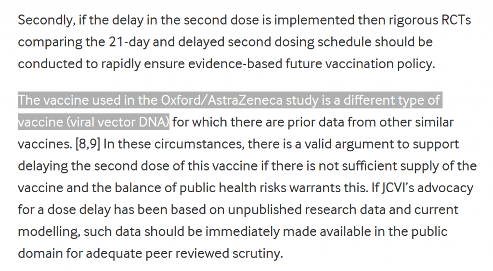This screenshot has height=271, width=493.
Task: Click the word "Secondly" at paragraph start
Action: point(46,20)
